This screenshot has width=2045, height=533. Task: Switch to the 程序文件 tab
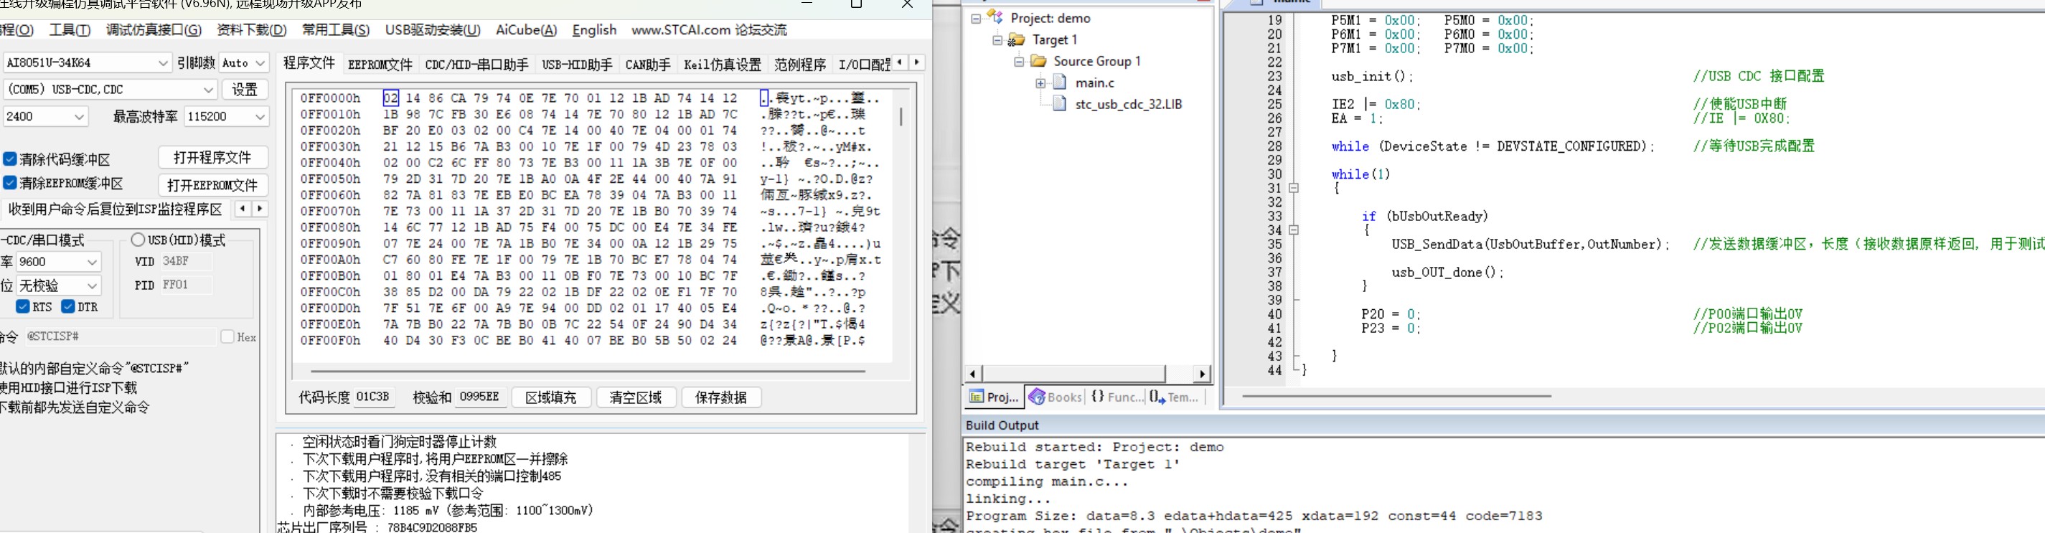pyautogui.click(x=309, y=62)
